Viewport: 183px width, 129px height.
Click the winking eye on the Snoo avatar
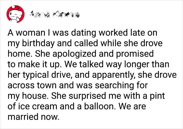tap(16, 15)
